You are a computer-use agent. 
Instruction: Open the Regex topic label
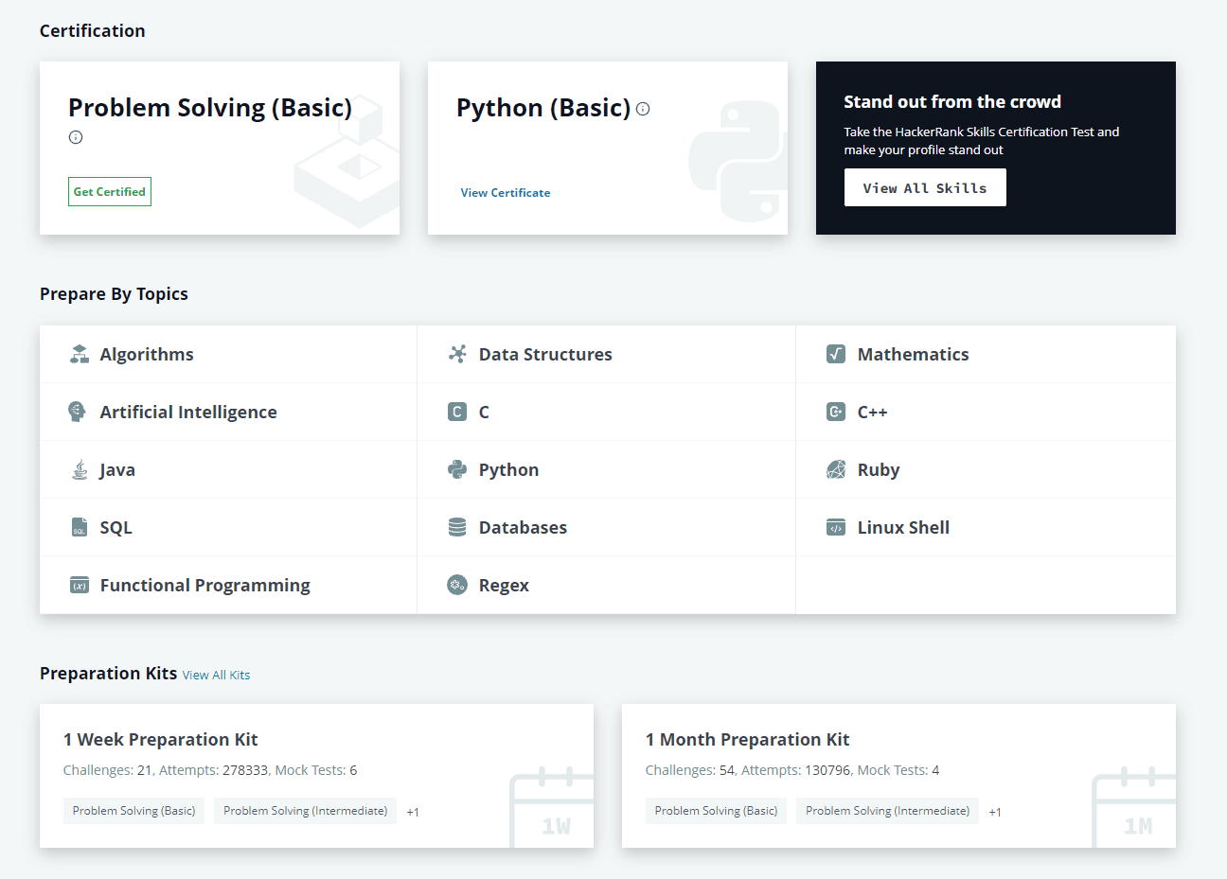tap(504, 585)
